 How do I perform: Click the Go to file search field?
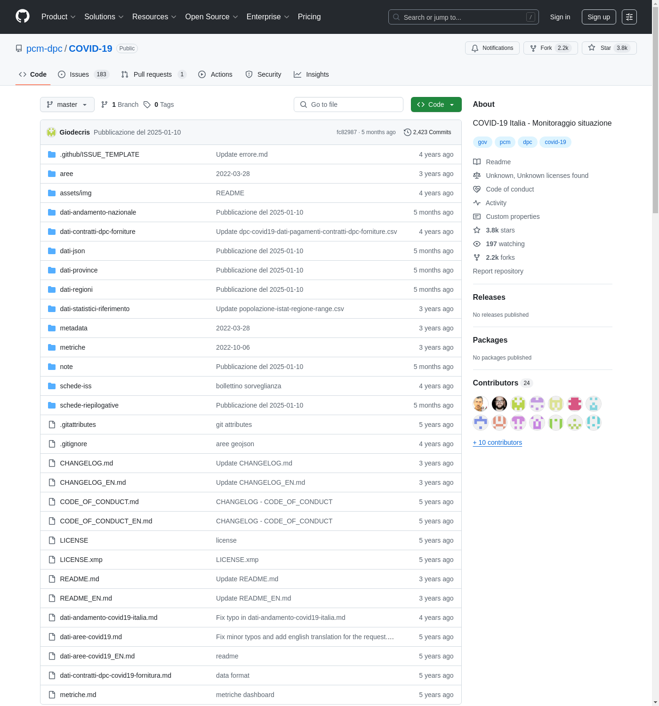tap(348, 104)
